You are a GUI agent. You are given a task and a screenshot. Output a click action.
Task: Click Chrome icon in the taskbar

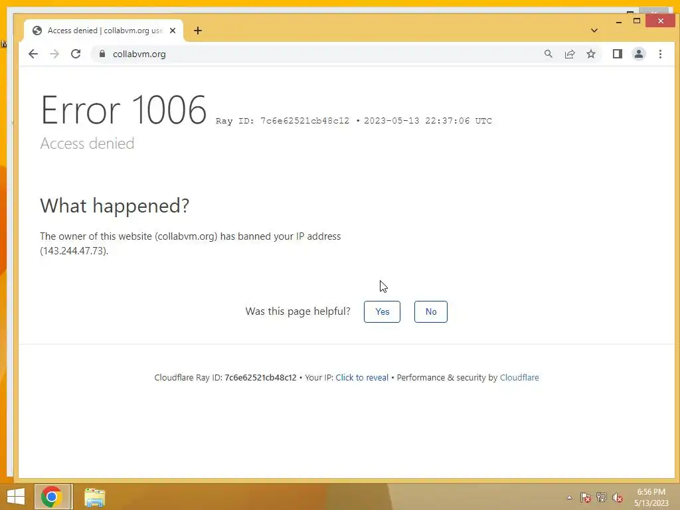52,497
